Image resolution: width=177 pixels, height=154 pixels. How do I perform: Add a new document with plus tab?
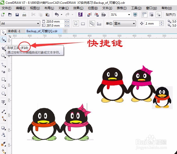[65, 31]
